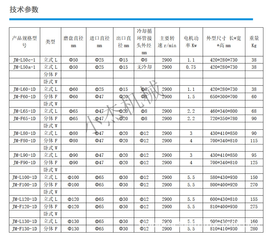Click the JM-F60-1D model cell
The image size is (268, 235).
click(x=25, y=97)
